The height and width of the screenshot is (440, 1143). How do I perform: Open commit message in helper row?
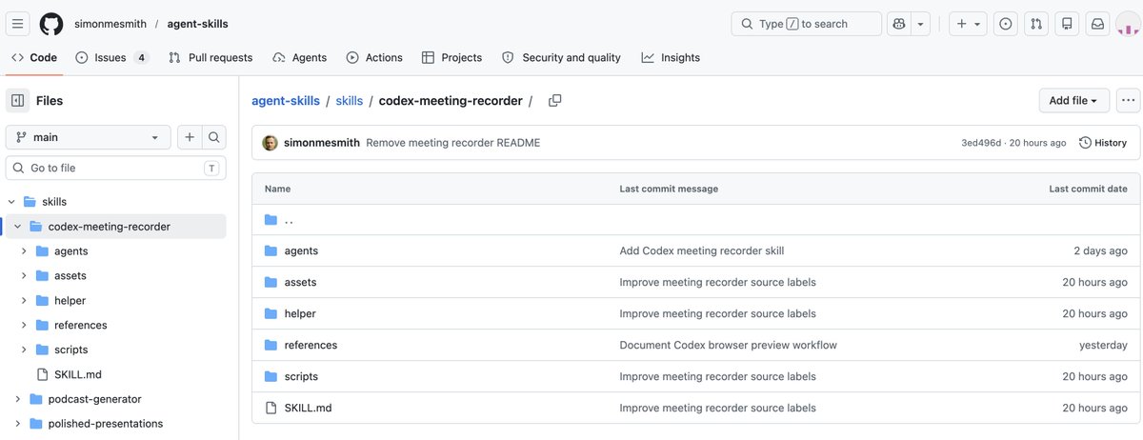coord(717,314)
